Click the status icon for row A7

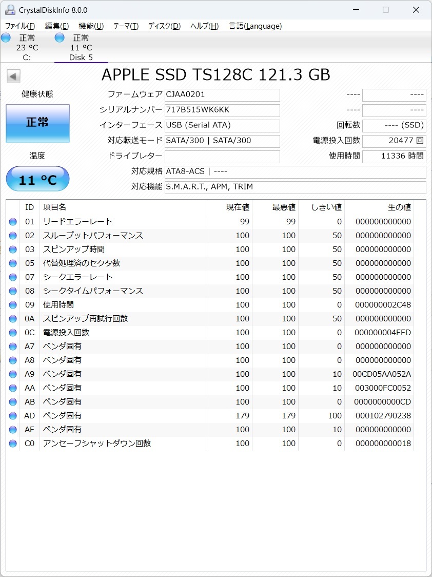13,347
